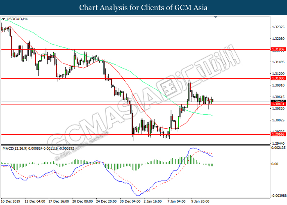Click the Chart Analysis for Clients of GCM Asia title
The width and height of the screenshot is (287, 205).
pyautogui.click(x=143, y=7)
